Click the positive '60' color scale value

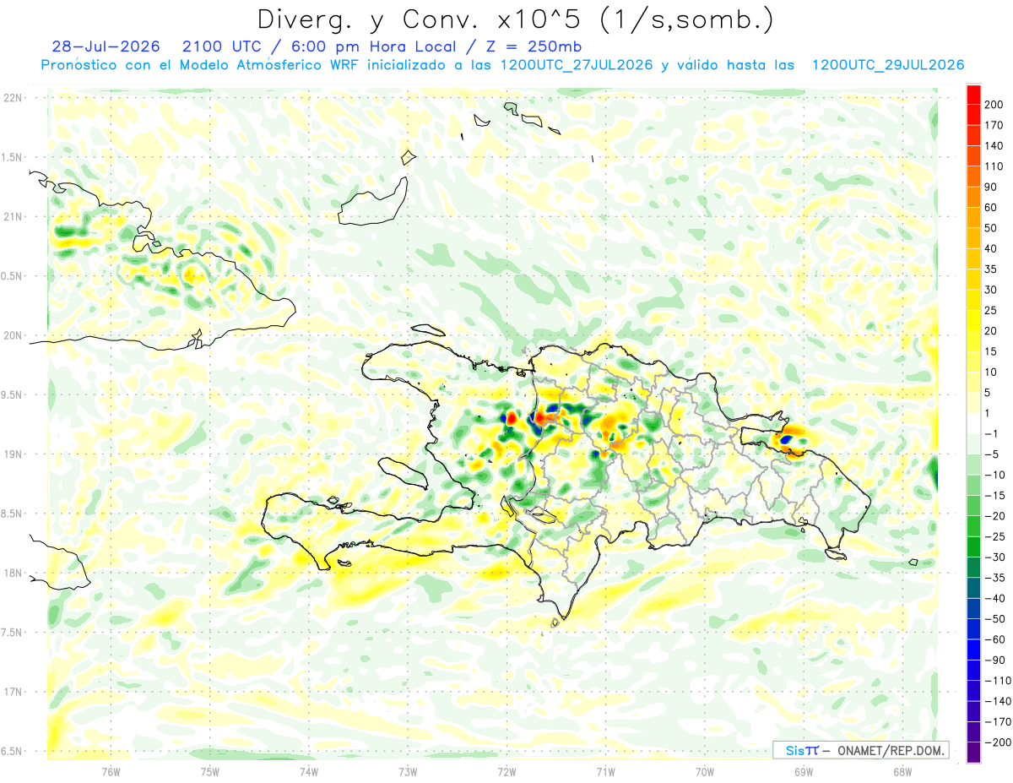[x=992, y=207]
